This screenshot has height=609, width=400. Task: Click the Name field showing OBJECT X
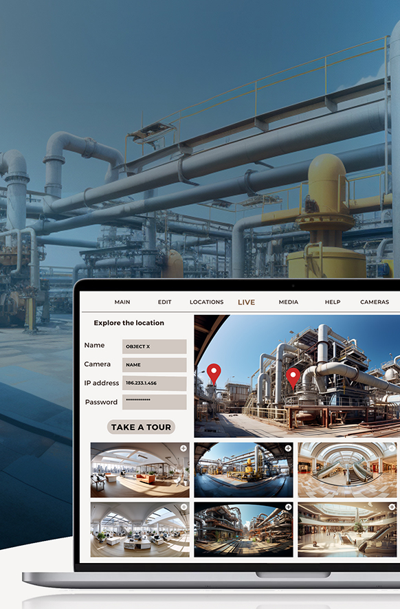tap(155, 346)
